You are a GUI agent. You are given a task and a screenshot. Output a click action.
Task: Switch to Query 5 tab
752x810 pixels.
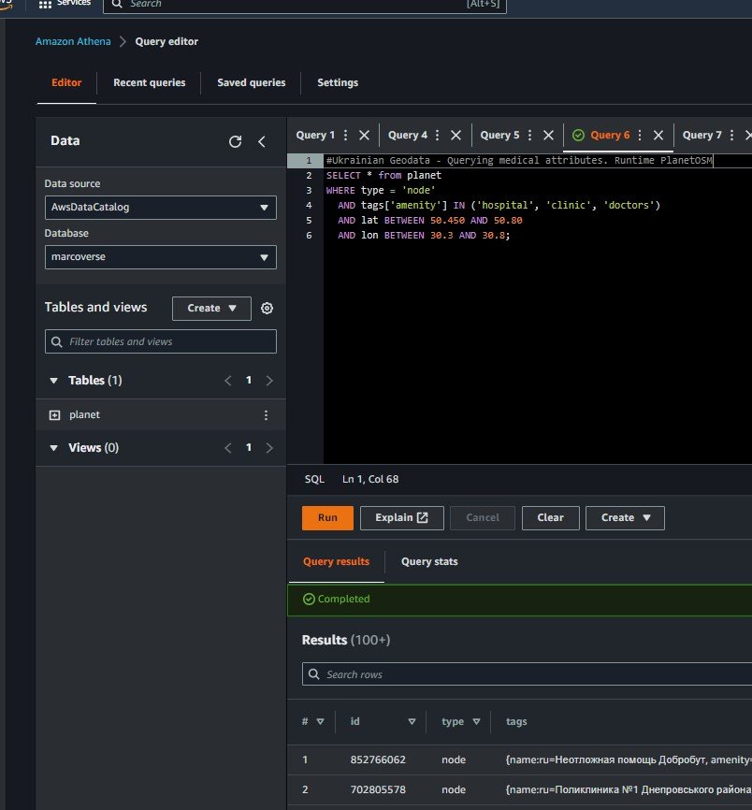[499, 136]
